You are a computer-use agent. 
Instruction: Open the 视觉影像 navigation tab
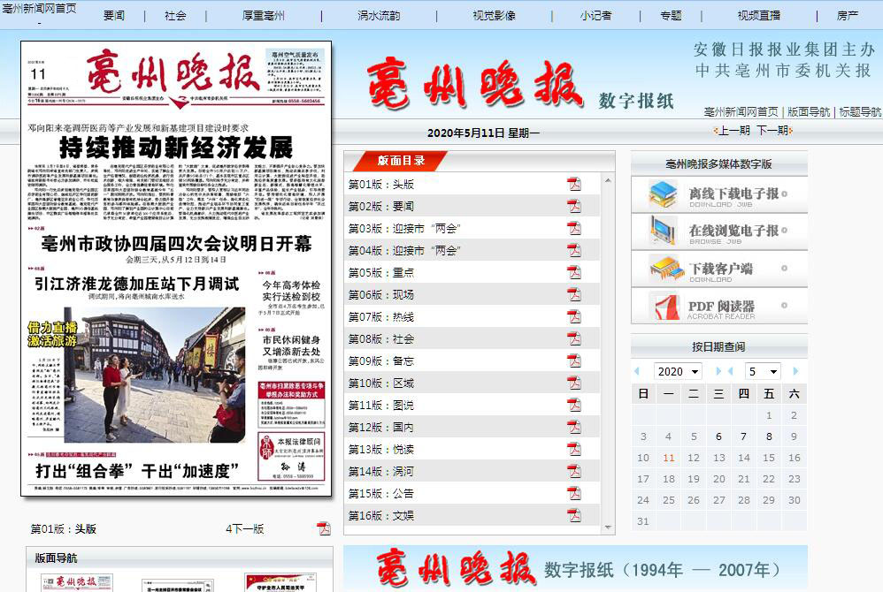tap(494, 15)
